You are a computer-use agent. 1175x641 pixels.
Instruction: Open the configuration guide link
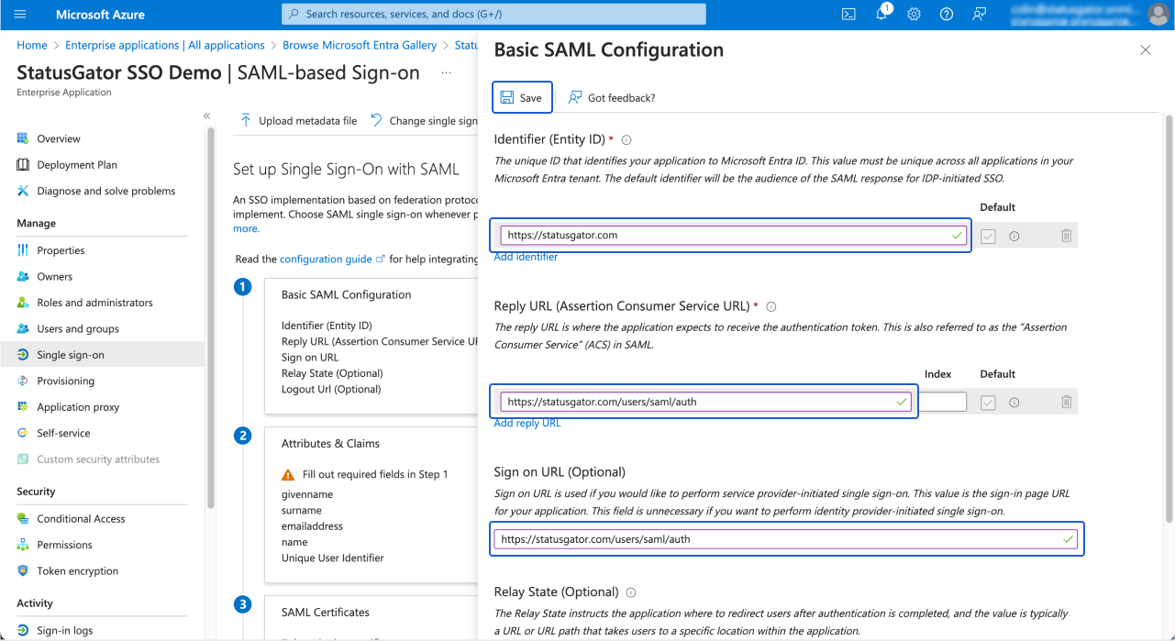coord(332,260)
